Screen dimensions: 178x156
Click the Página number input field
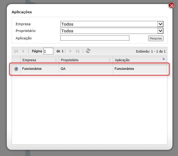[48, 51]
